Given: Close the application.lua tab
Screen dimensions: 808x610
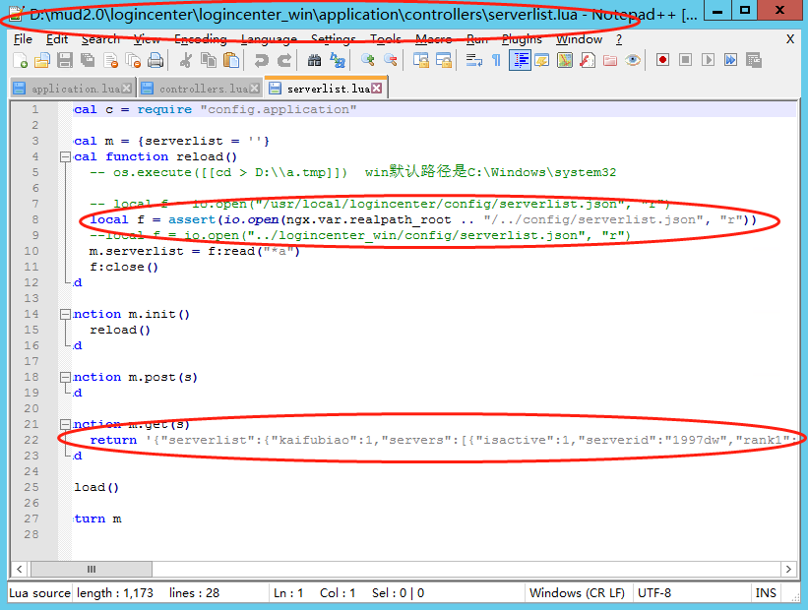Looking at the screenshot, I should point(126,89).
